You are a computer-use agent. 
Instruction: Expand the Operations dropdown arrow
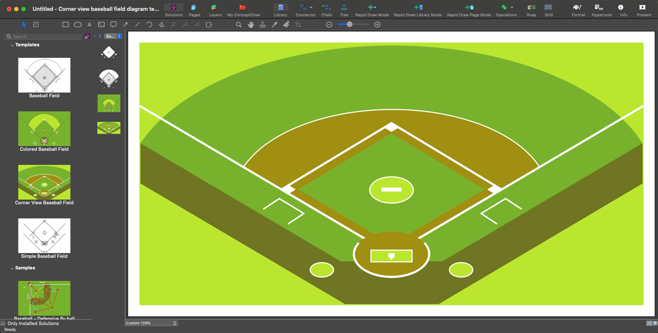512,7
